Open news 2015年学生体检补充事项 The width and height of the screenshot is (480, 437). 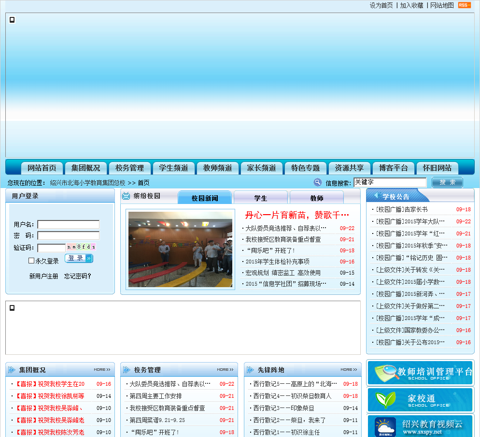[x=277, y=262]
